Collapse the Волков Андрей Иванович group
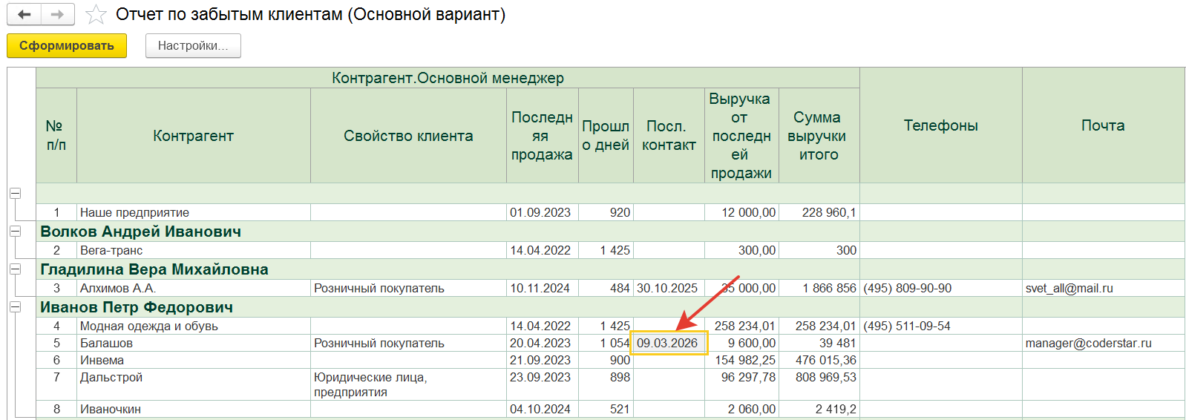 coord(15,231)
